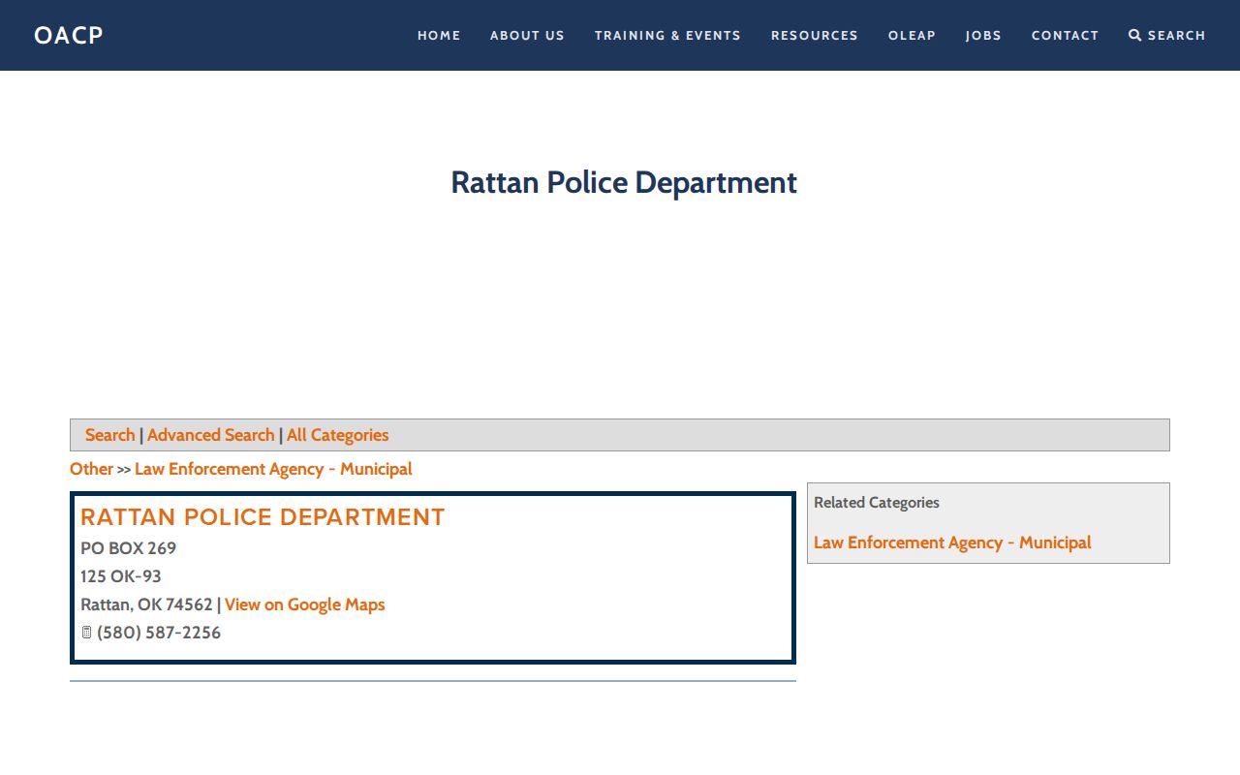Open the Contact page
1240x775 pixels.
pyautogui.click(x=1065, y=36)
